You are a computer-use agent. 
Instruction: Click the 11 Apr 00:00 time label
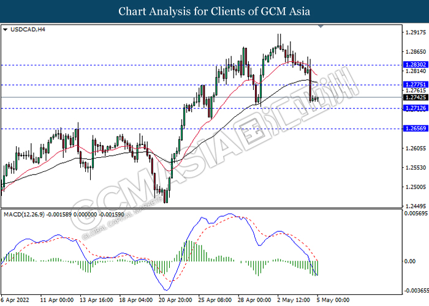click(x=57, y=300)
